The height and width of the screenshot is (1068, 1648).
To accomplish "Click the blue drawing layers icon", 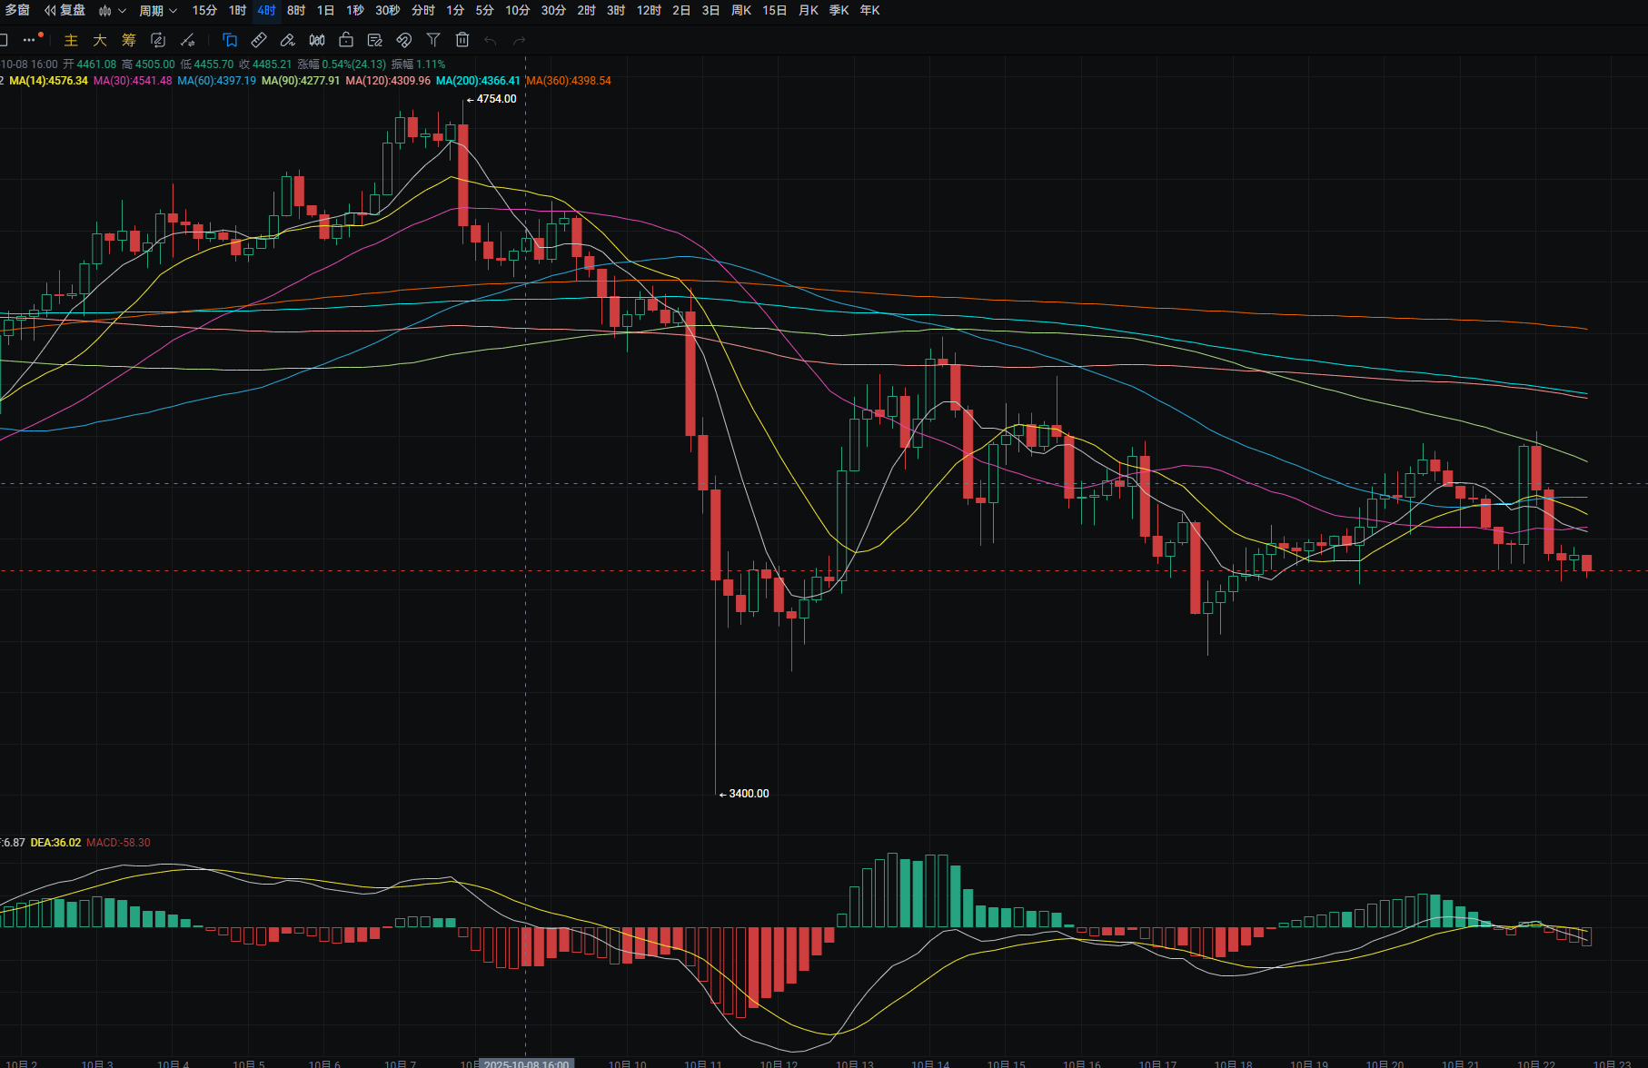I will pyautogui.click(x=230, y=40).
